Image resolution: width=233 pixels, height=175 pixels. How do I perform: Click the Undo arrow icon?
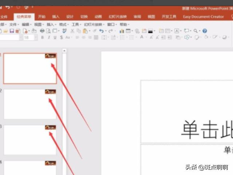coord(102,31)
